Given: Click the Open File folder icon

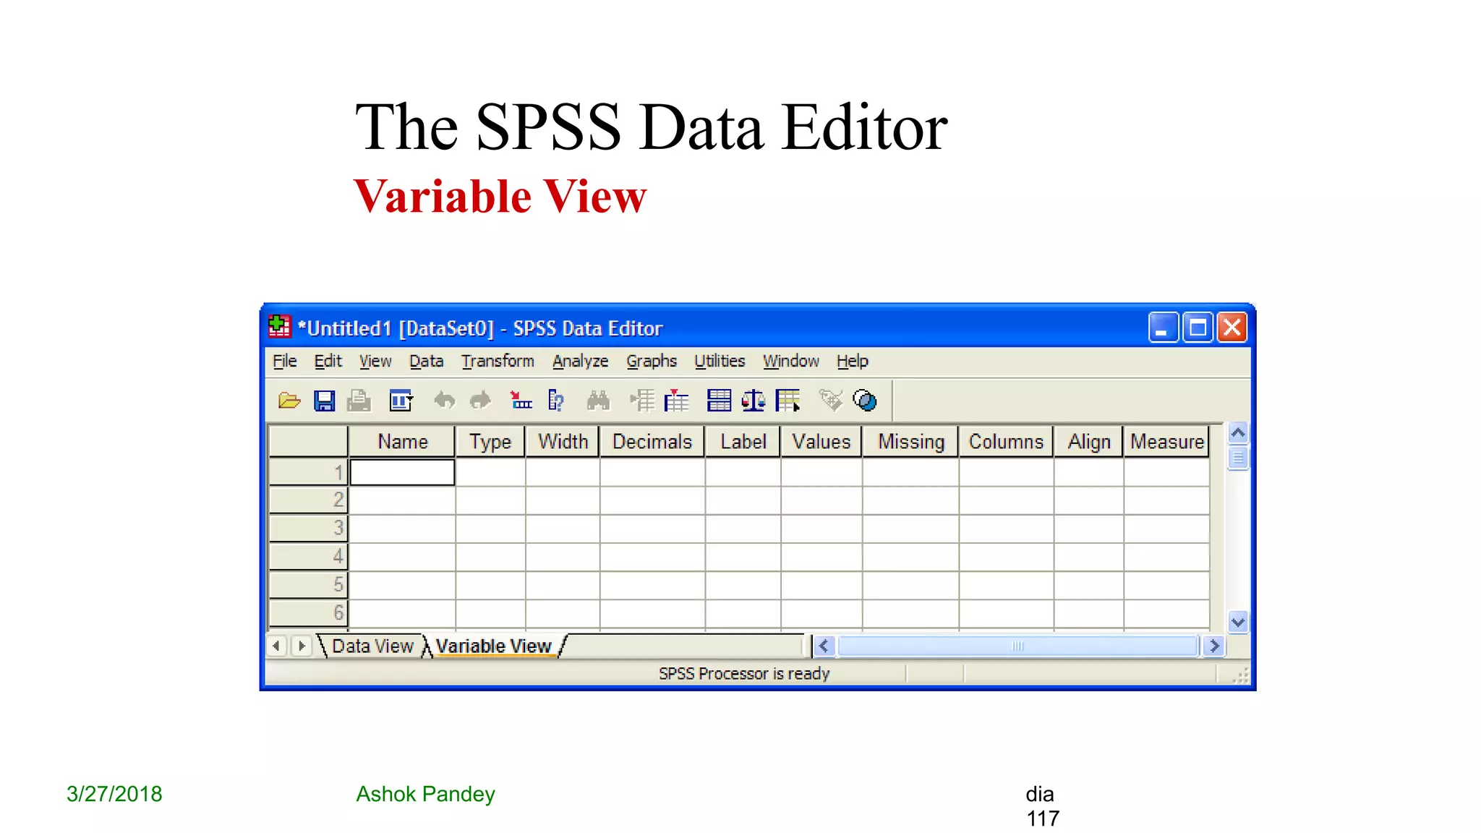Looking at the screenshot, I should (x=289, y=401).
